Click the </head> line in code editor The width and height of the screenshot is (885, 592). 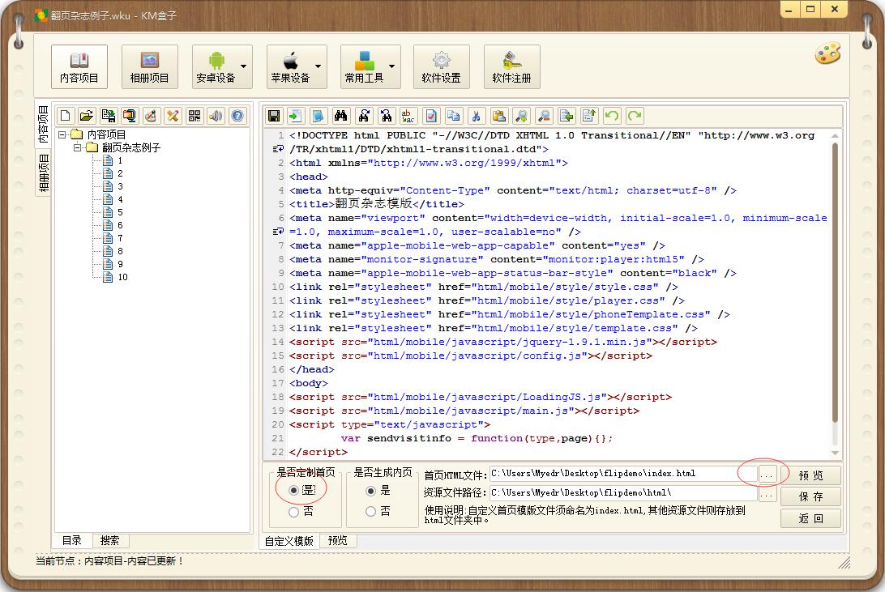(x=311, y=369)
